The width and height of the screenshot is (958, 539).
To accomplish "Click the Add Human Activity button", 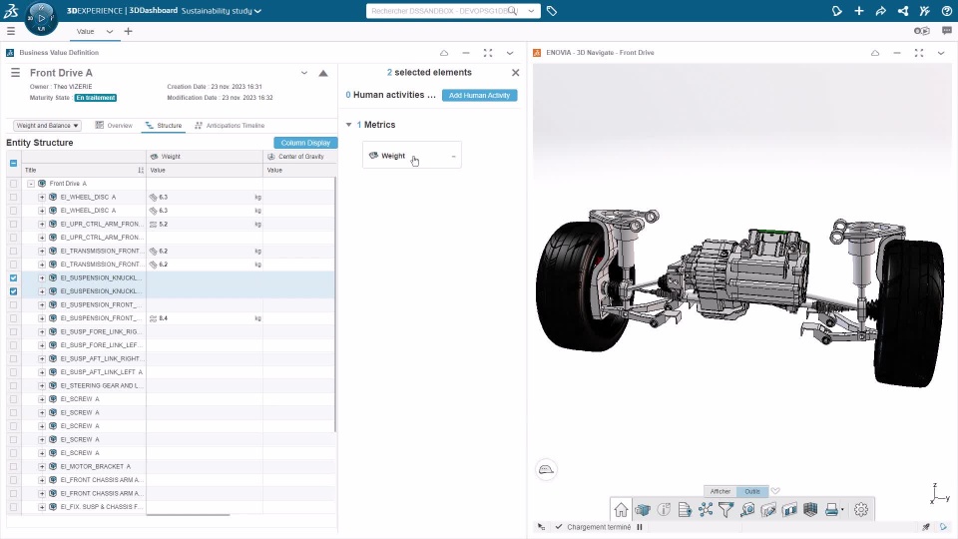I will (x=480, y=96).
